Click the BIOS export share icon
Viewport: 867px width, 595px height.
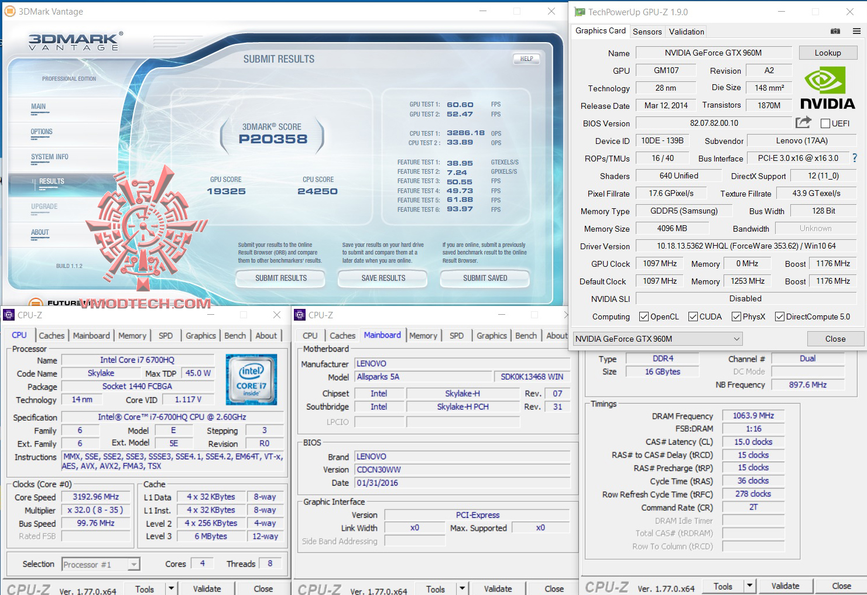click(x=803, y=122)
